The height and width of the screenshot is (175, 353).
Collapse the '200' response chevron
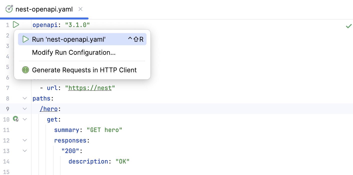[x=24, y=150]
